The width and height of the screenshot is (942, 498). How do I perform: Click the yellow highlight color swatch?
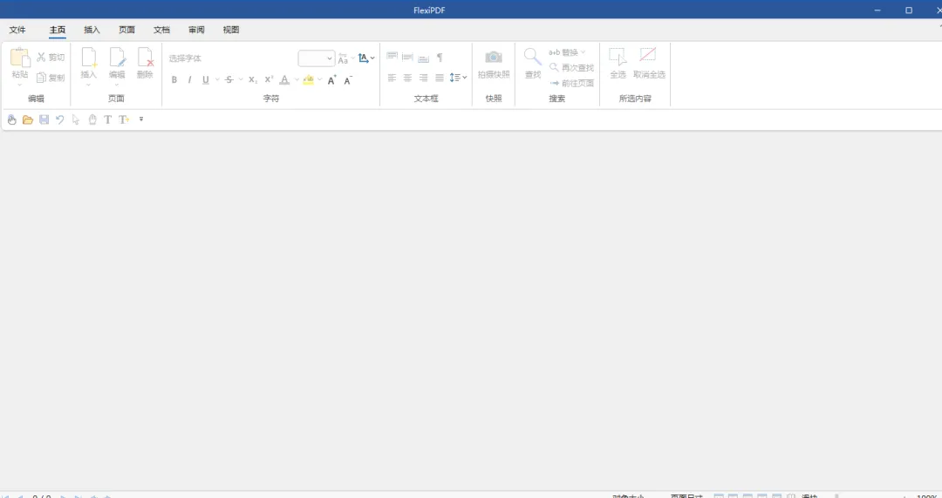coord(308,80)
